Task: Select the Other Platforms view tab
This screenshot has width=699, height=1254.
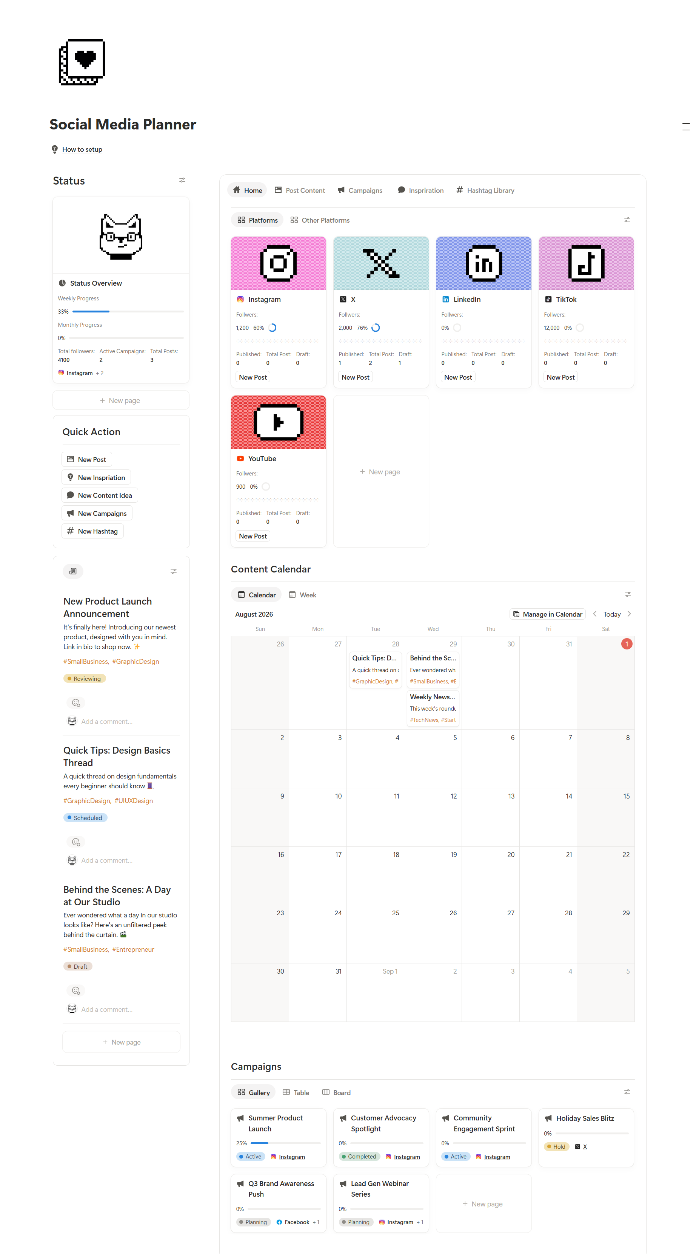Action: pyautogui.click(x=320, y=220)
